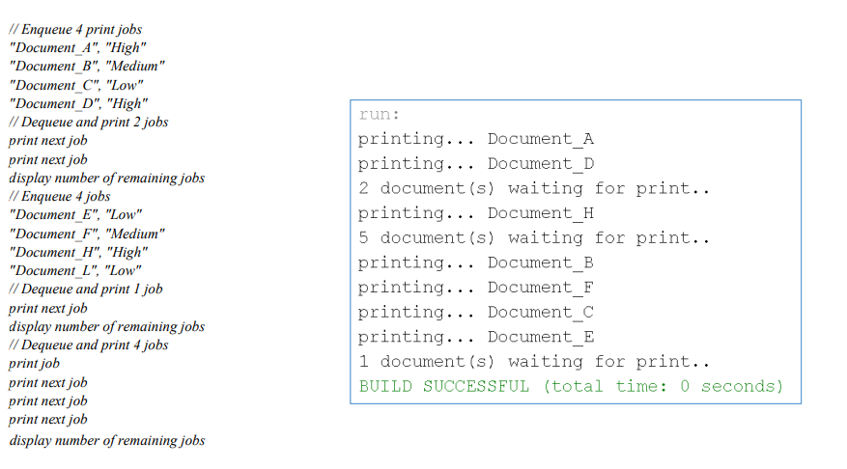Viewport: 847px width, 469px height.
Task: Click the "Document_C", "Low" line
Action: (x=76, y=85)
